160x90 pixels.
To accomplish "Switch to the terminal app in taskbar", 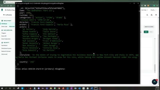I will pos(96,88).
